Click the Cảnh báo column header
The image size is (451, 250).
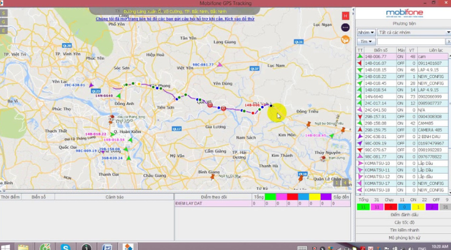click(x=114, y=197)
